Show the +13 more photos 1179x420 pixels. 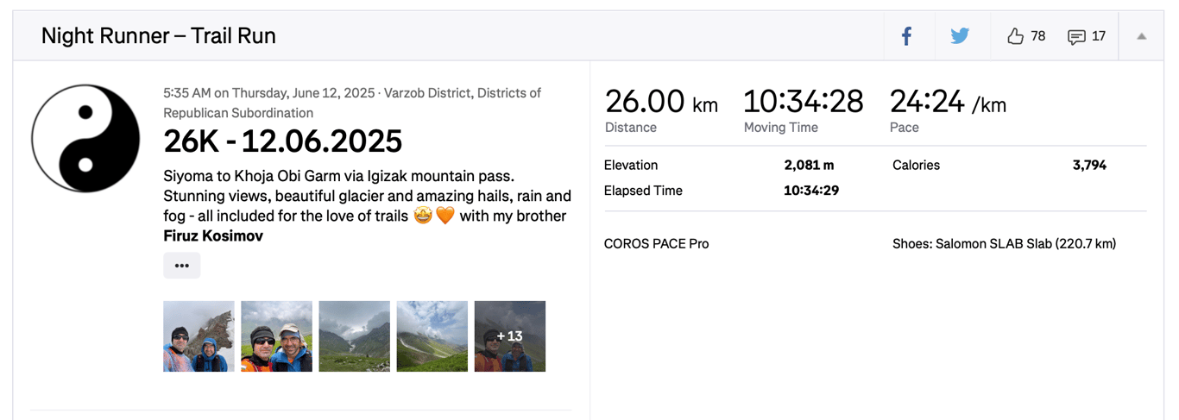[509, 336]
